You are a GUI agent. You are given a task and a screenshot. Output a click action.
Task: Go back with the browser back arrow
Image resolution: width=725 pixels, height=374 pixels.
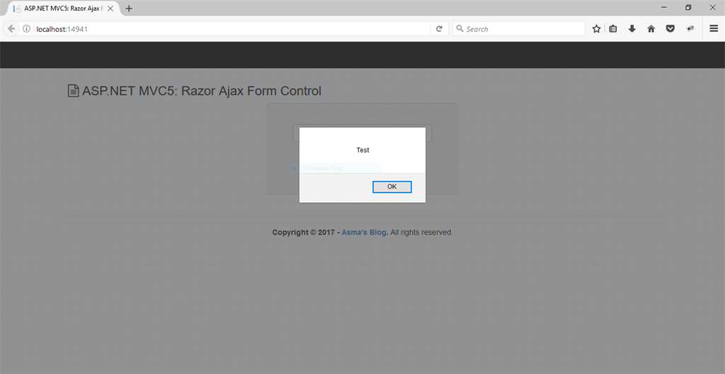pos(11,28)
